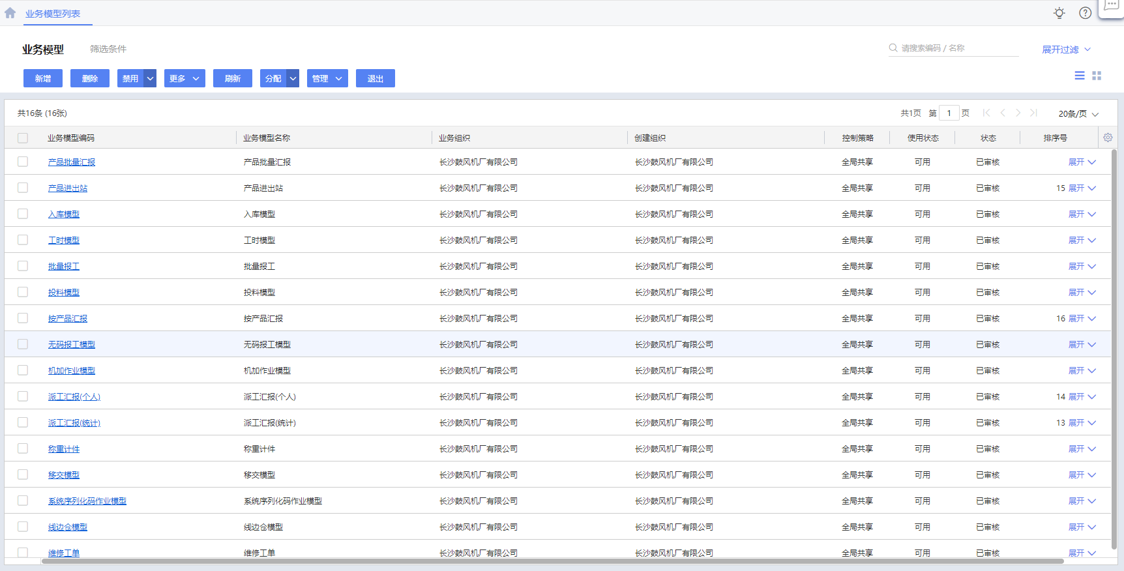This screenshot has width=1124, height=571.
Task: Click the search magnifier icon
Action: point(893,48)
